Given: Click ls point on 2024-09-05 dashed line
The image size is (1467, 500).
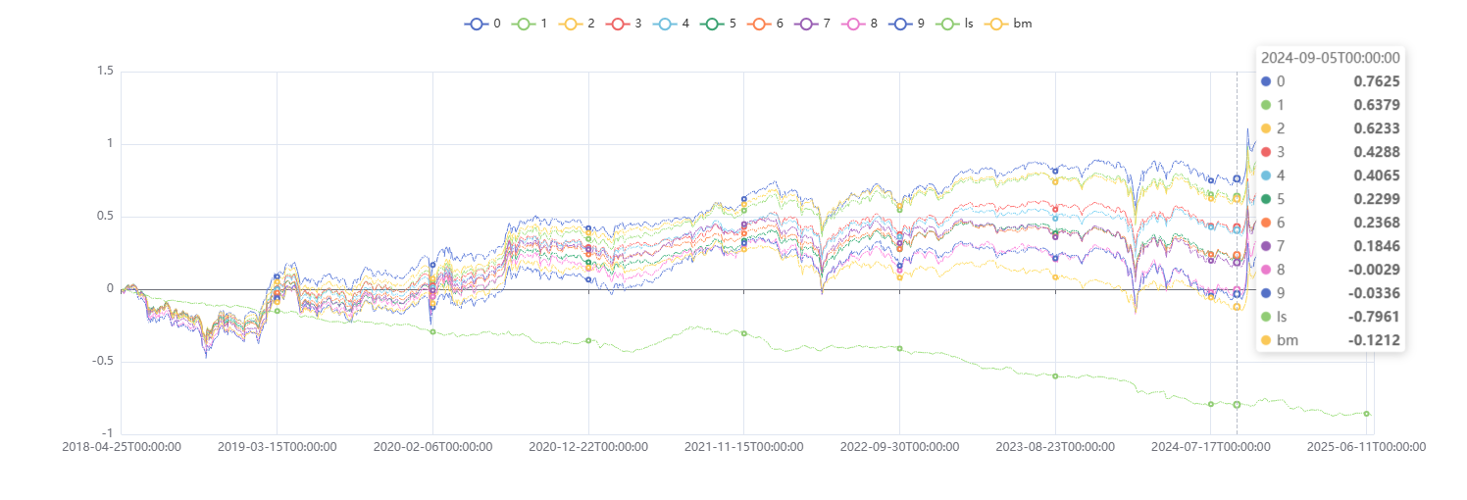Looking at the screenshot, I should click(x=1237, y=405).
